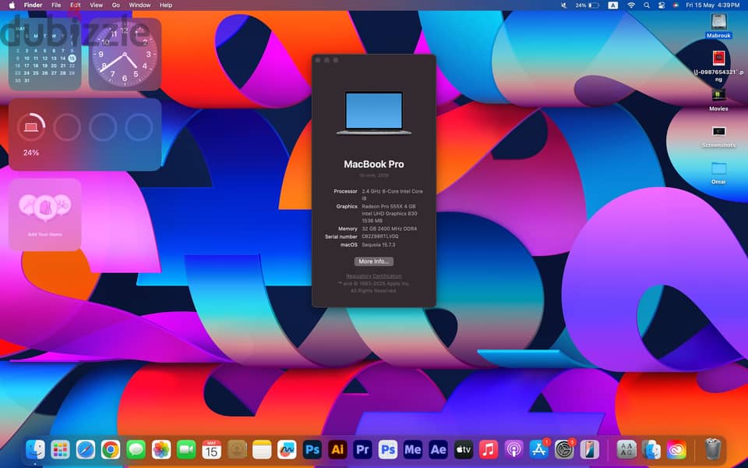Launch Google Chrome from the Dock
The image size is (748, 468).
click(x=111, y=449)
